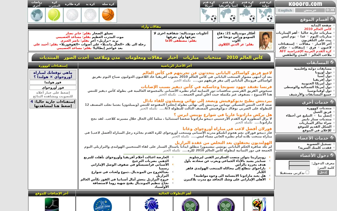Open the مباريات tab
This screenshot has width=337, height=211.
(191, 57)
